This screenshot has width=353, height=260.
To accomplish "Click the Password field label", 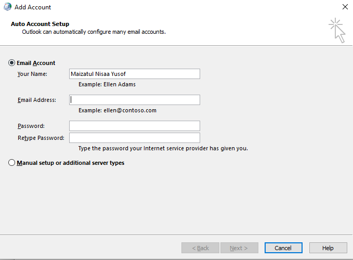I will pos(31,126).
